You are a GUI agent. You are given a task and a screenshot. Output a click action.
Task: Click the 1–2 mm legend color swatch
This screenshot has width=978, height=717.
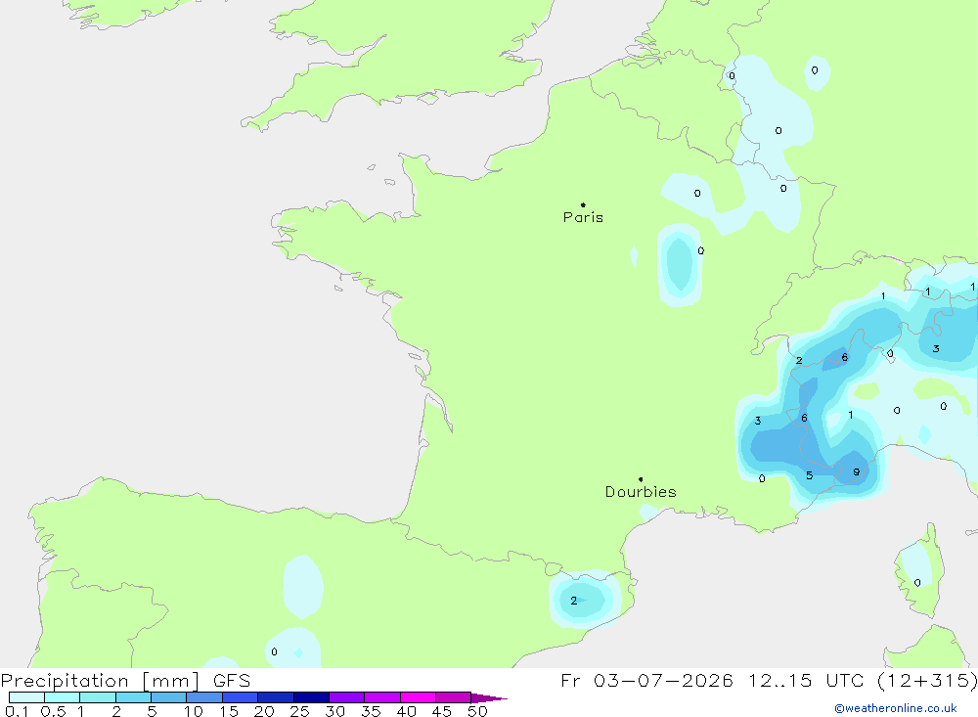pyautogui.click(x=98, y=697)
